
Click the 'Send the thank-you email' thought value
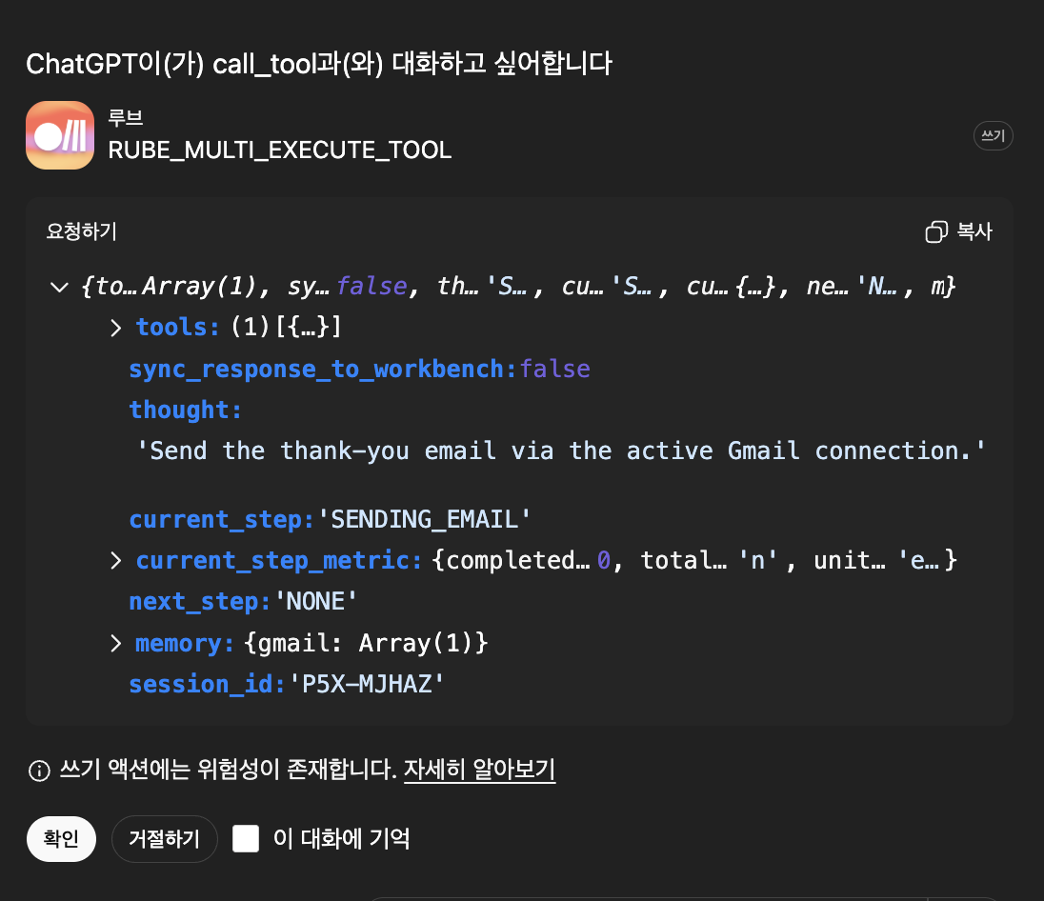tap(560, 450)
